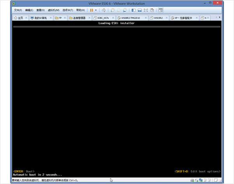Click the network adapter status bar icon
The width and height of the screenshot is (234, 184).
[201, 180]
